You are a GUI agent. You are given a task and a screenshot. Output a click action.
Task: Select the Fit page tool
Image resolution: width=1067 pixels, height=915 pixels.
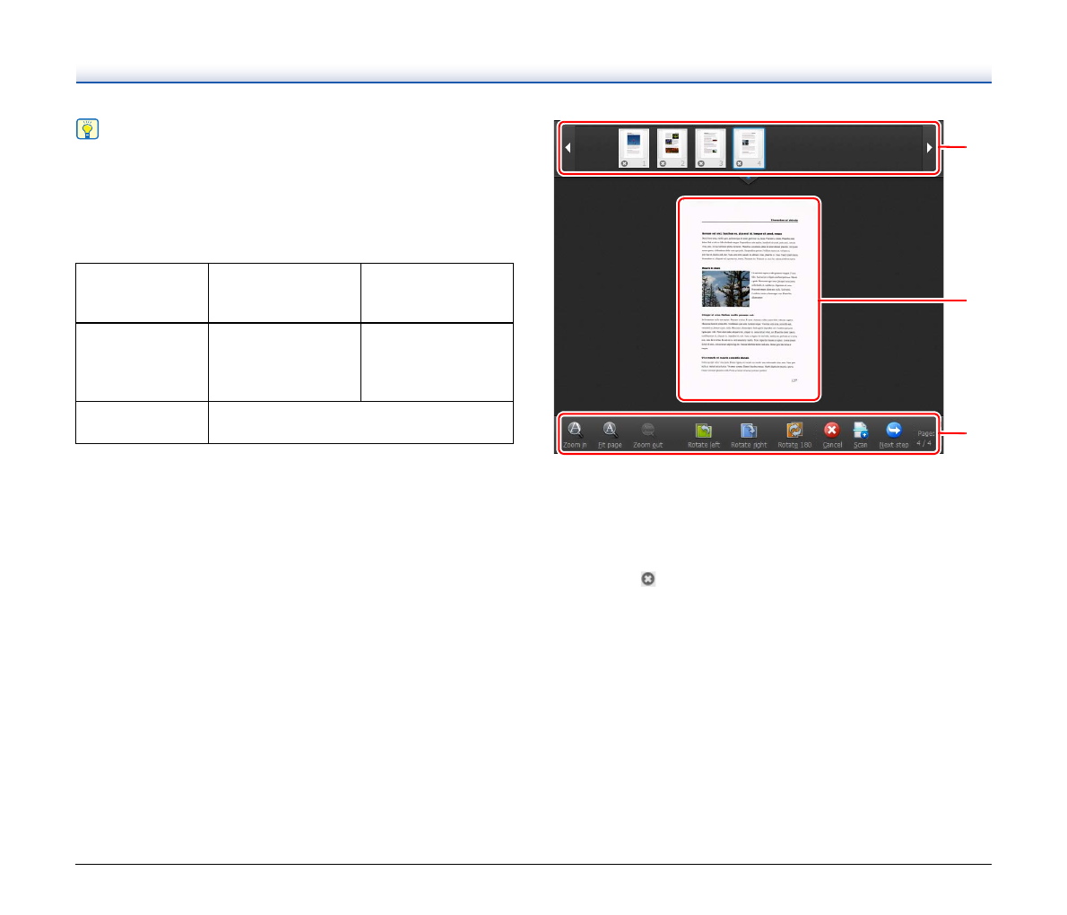click(610, 431)
